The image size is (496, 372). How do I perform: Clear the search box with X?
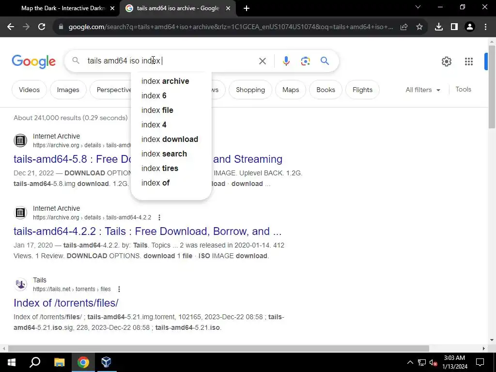coord(263,61)
